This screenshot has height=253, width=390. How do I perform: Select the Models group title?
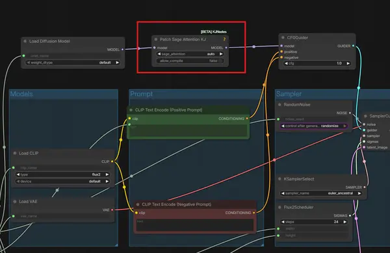click(21, 94)
